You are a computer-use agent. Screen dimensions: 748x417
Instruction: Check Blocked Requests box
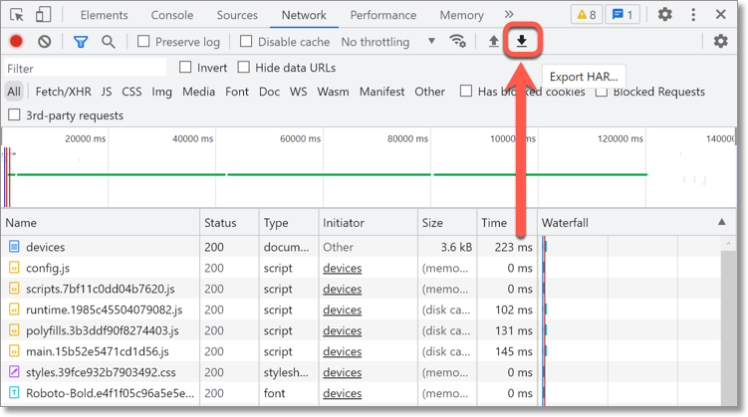pos(602,91)
